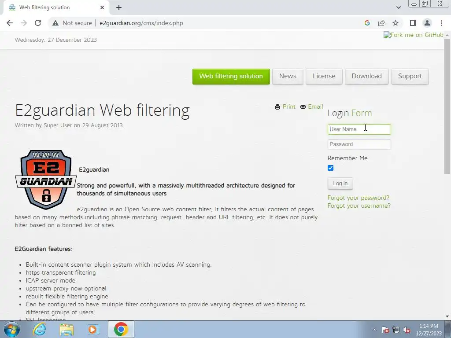Select the Web filtering solution browser tab
Screen dimensions: 451x338
point(56,7)
